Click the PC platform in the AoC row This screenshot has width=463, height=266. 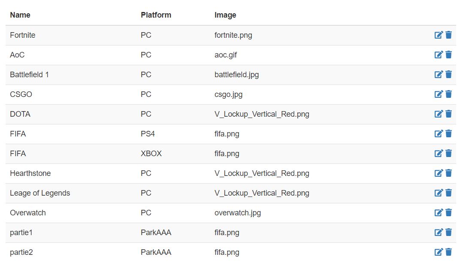146,55
